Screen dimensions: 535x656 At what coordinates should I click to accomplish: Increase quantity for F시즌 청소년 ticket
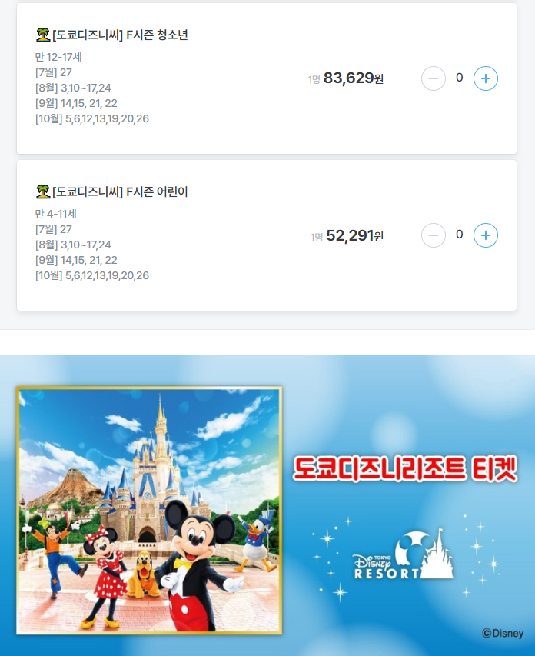pyautogui.click(x=485, y=78)
